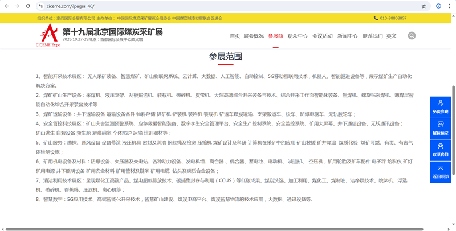Bookmark this page with the star icon
This screenshot has height=231, width=456.
pos(424,6)
